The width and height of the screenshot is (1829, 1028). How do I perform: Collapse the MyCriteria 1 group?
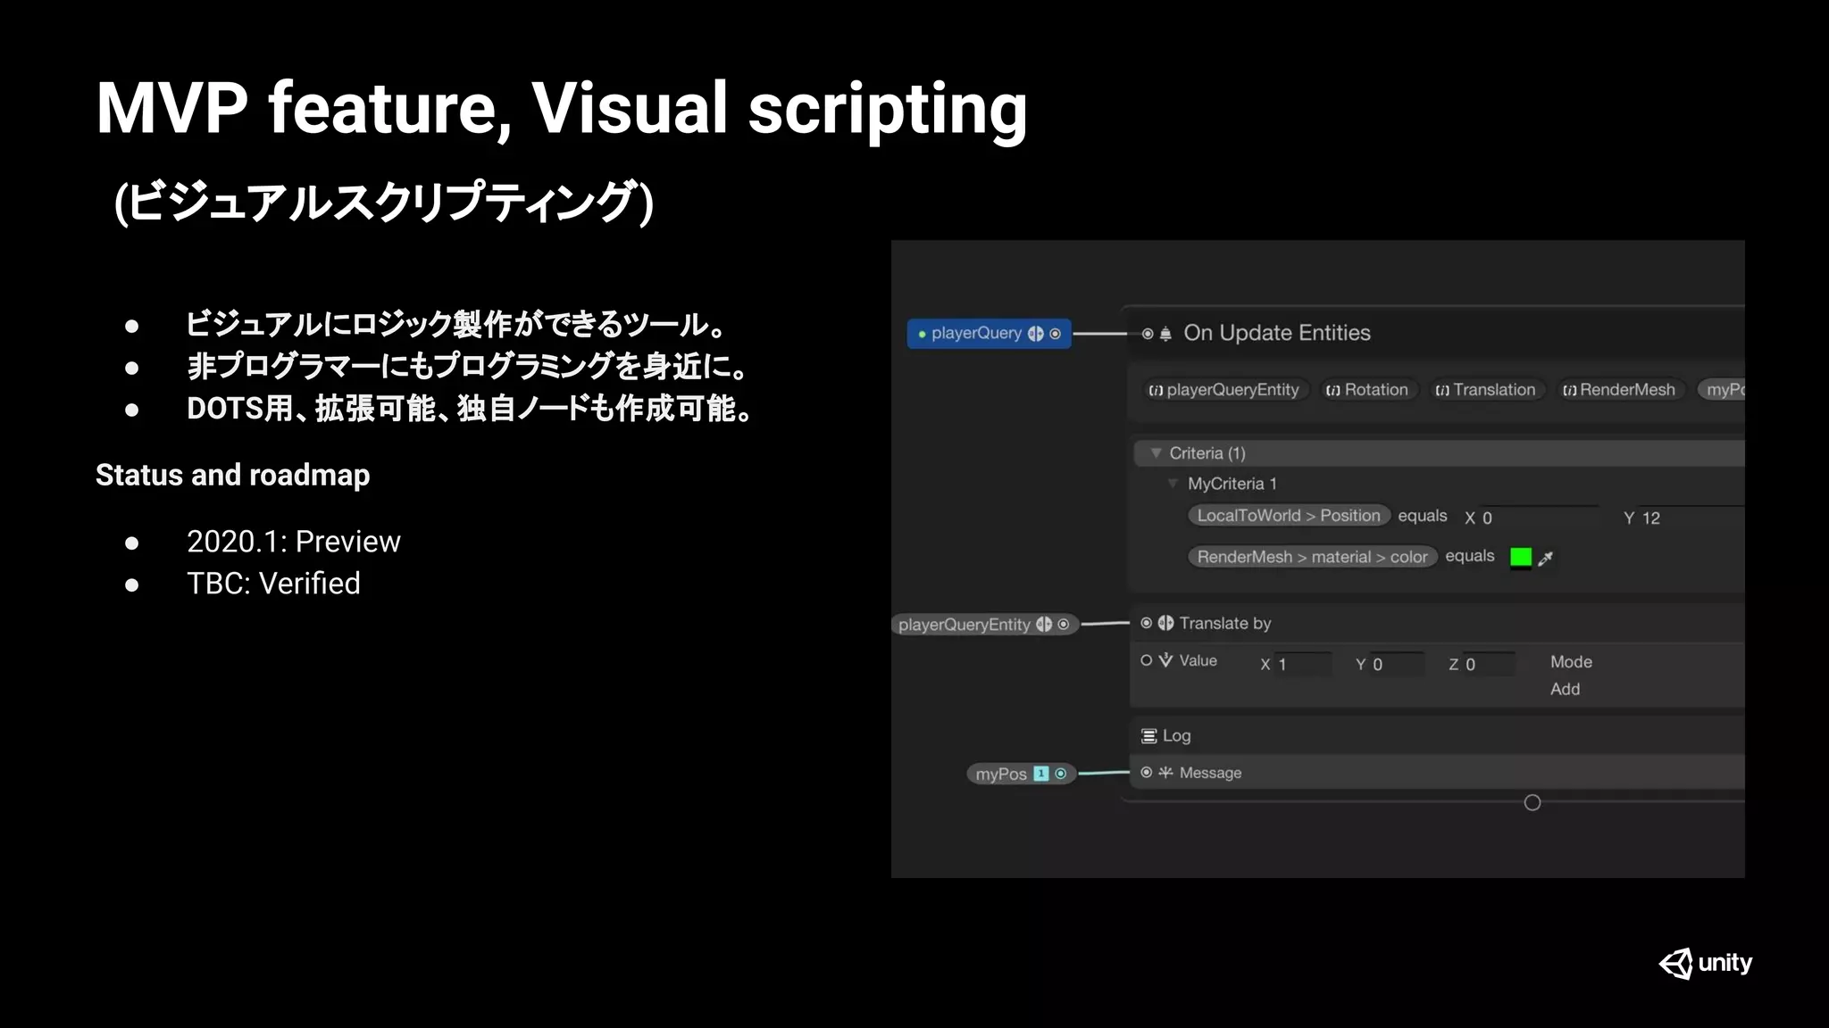[1173, 484]
